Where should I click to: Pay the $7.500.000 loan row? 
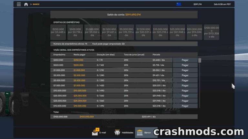coord(185,85)
